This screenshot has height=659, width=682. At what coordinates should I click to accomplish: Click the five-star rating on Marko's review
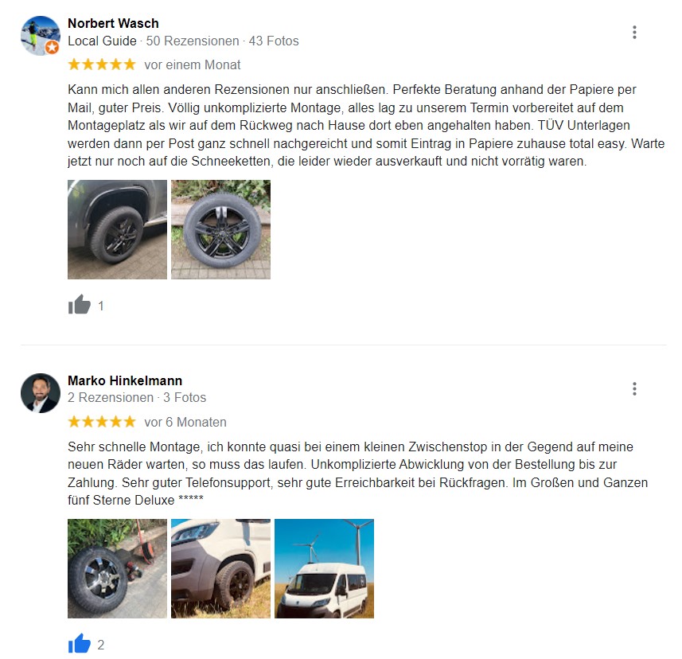click(102, 422)
